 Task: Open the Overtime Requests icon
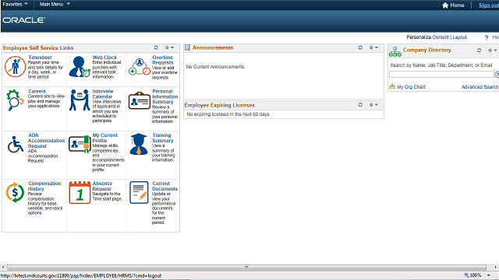click(140, 67)
